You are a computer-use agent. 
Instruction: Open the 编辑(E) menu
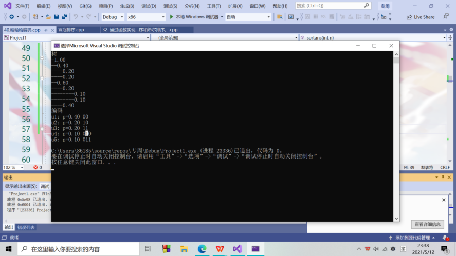(x=43, y=6)
